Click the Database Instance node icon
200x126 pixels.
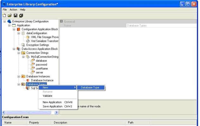tap(28, 80)
